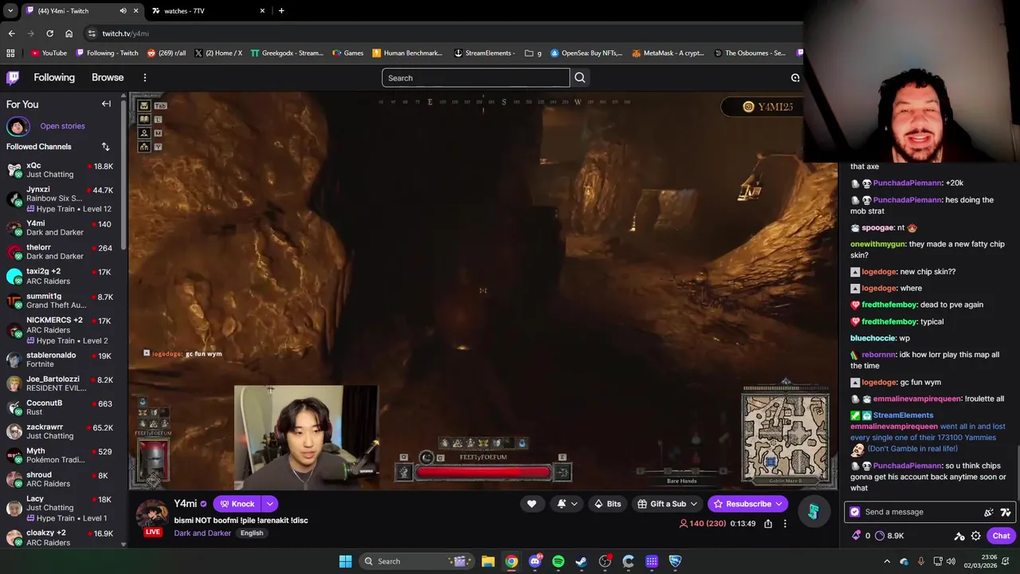Open xQc channel in sidebar
Image resolution: width=1020 pixels, height=574 pixels.
60,170
